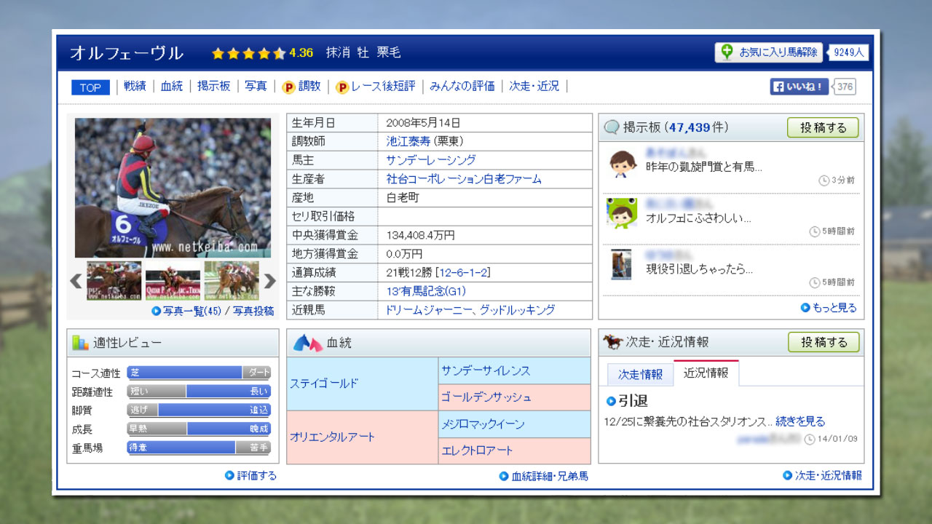The width and height of the screenshot is (932, 524).
Task: Open the TOP tab
Action: coord(90,87)
